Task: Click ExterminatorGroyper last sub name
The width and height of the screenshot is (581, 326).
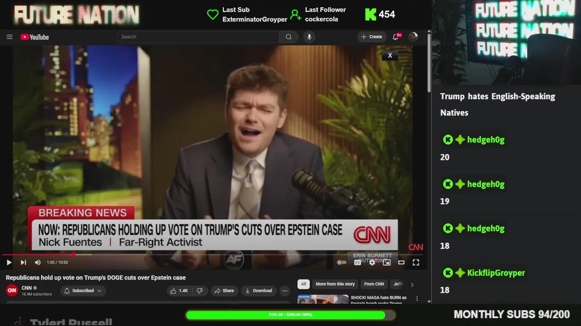Action: [x=255, y=19]
